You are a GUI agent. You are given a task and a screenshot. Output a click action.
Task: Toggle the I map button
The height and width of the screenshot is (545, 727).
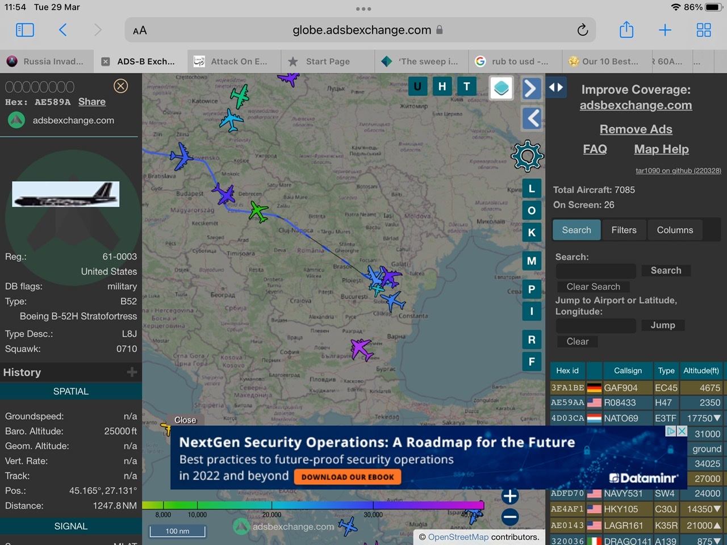click(x=532, y=311)
